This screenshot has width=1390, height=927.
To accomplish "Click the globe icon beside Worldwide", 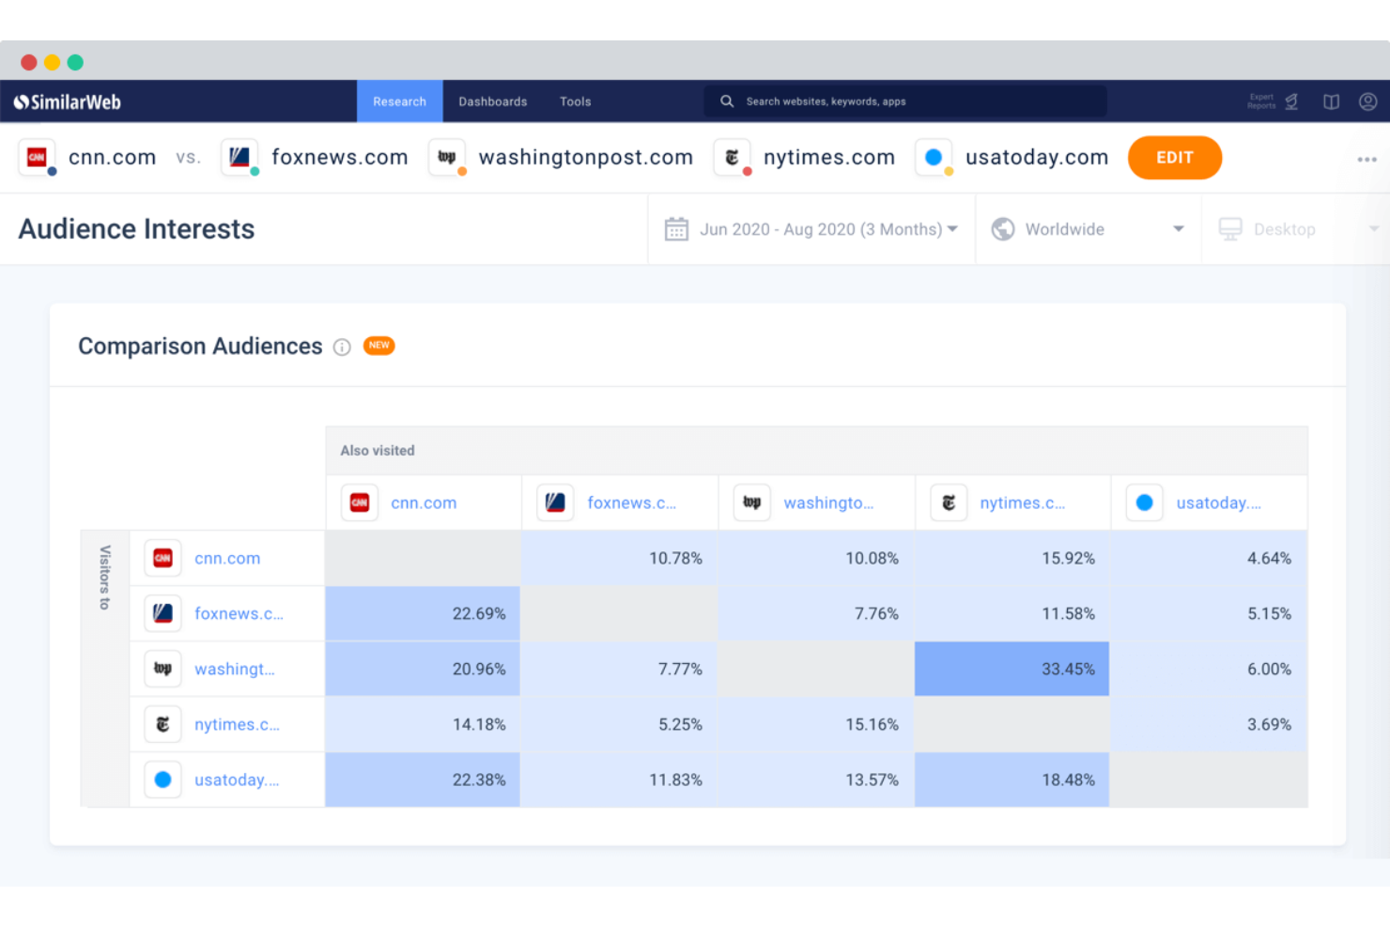I will tap(1003, 229).
